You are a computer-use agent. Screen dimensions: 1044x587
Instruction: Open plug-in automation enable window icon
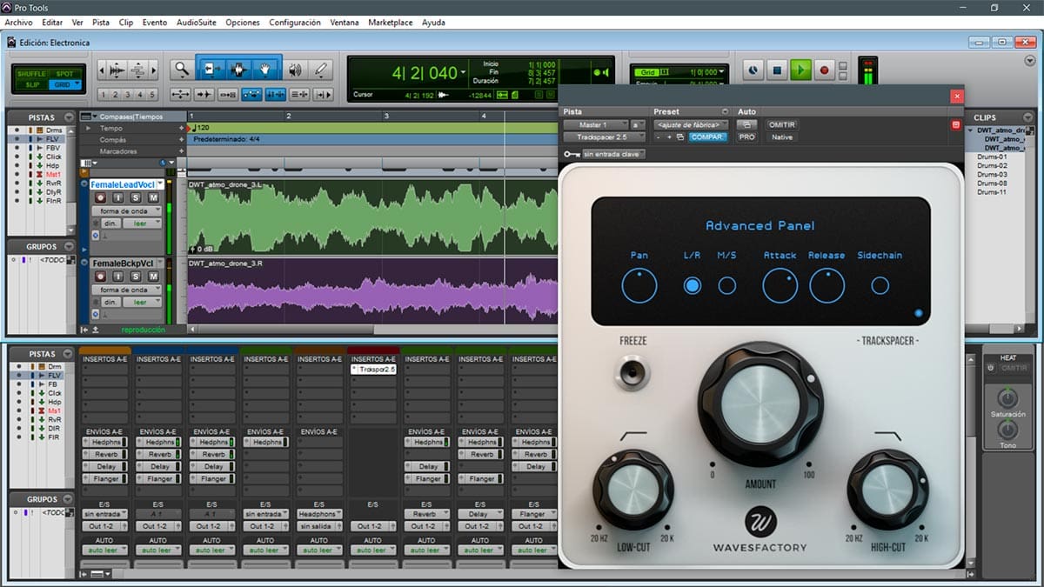coord(746,124)
